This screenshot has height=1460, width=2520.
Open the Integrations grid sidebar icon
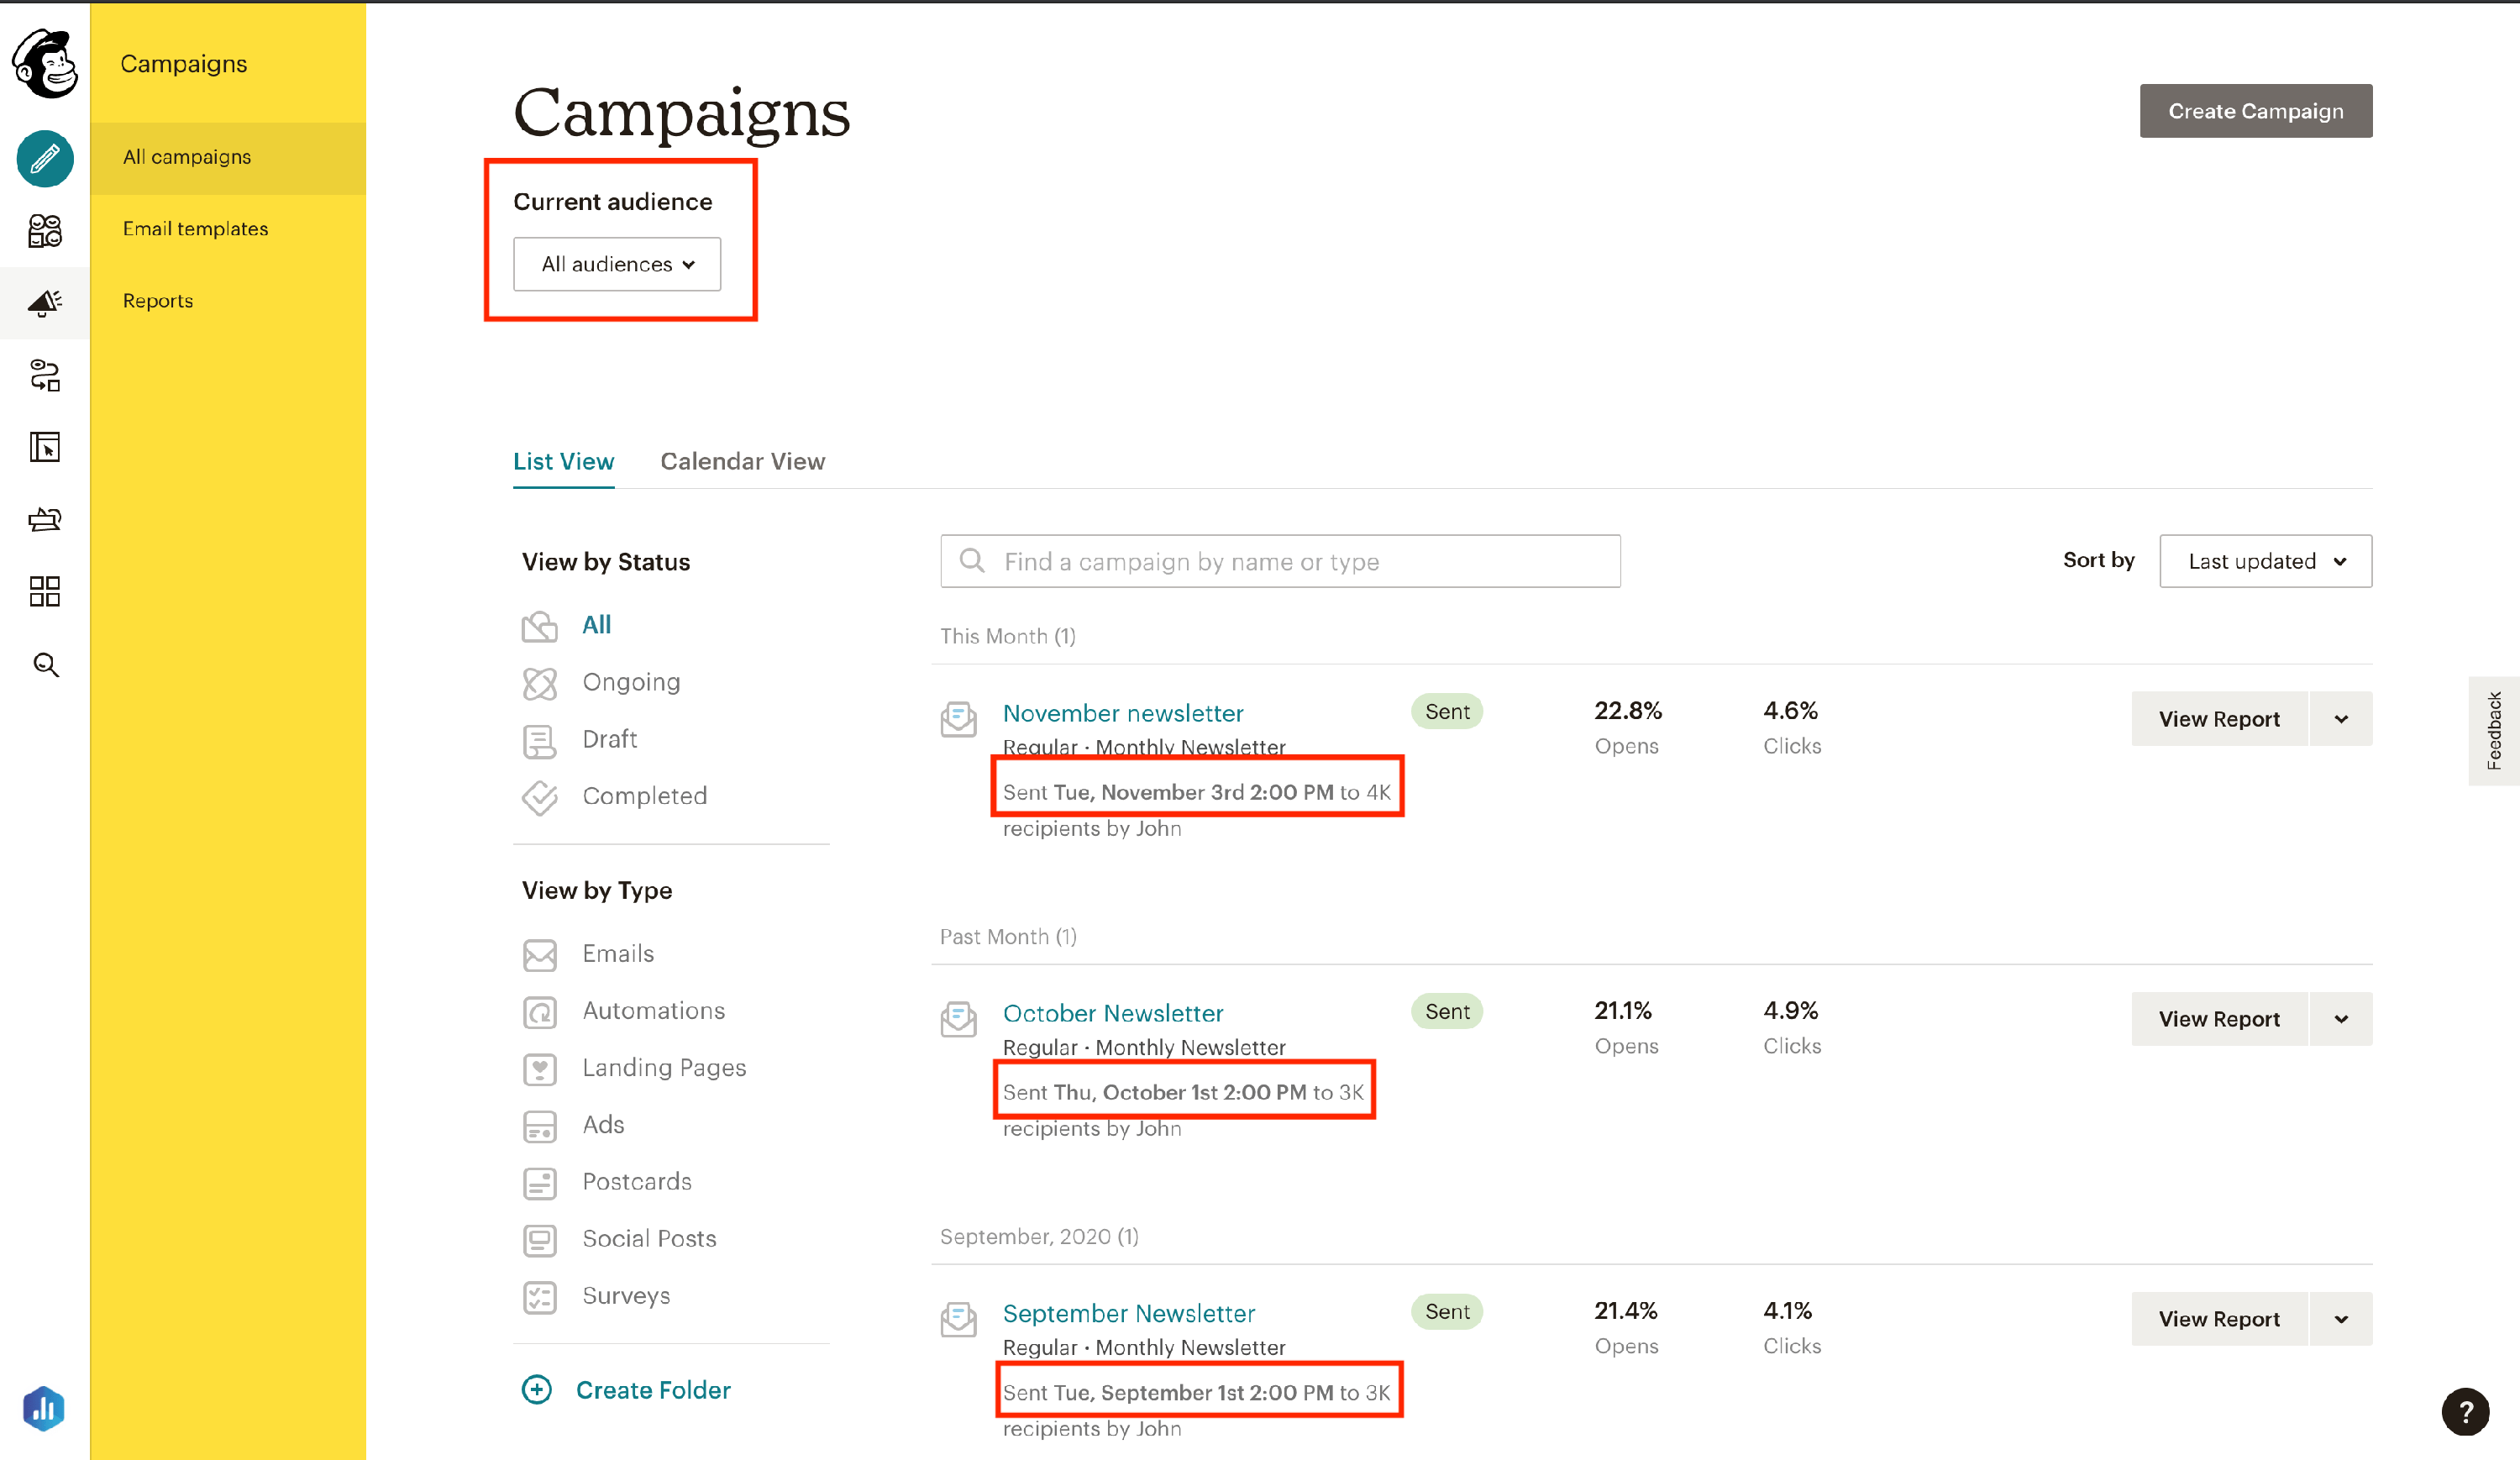pyautogui.click(x=44, y=592)
